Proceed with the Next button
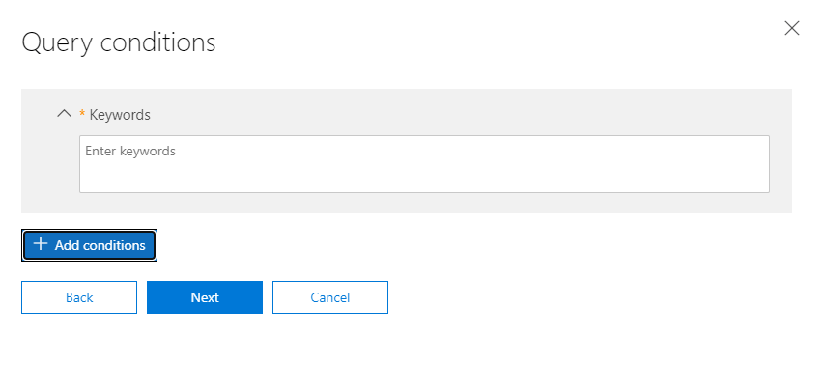Viewport: 827px width, 391px height. [205, 297]
